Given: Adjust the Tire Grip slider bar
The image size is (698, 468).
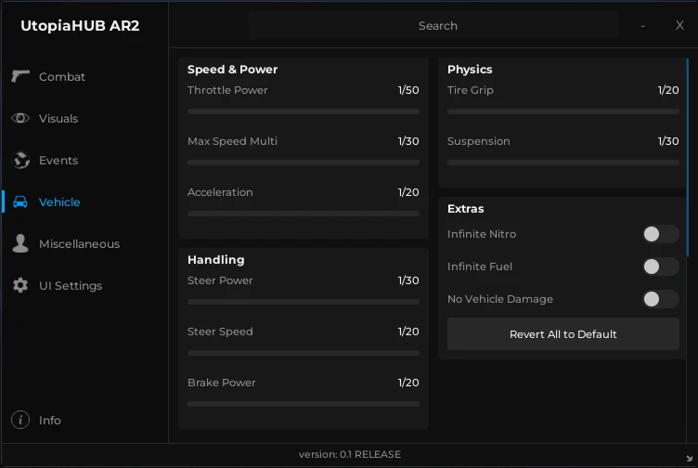Looking at the screenshot, I should 563,111.
